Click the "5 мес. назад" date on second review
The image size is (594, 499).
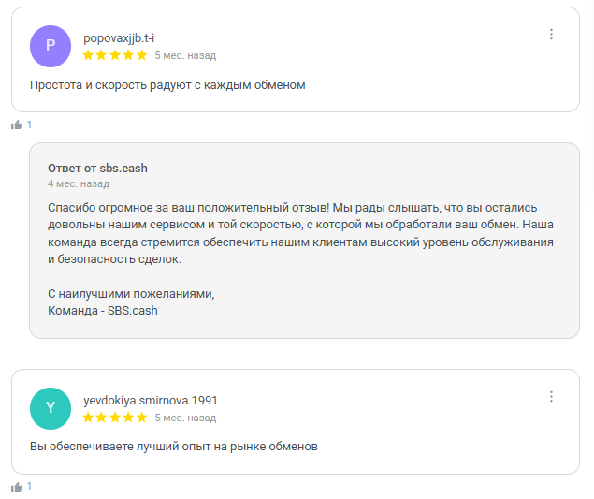point(185,417)
